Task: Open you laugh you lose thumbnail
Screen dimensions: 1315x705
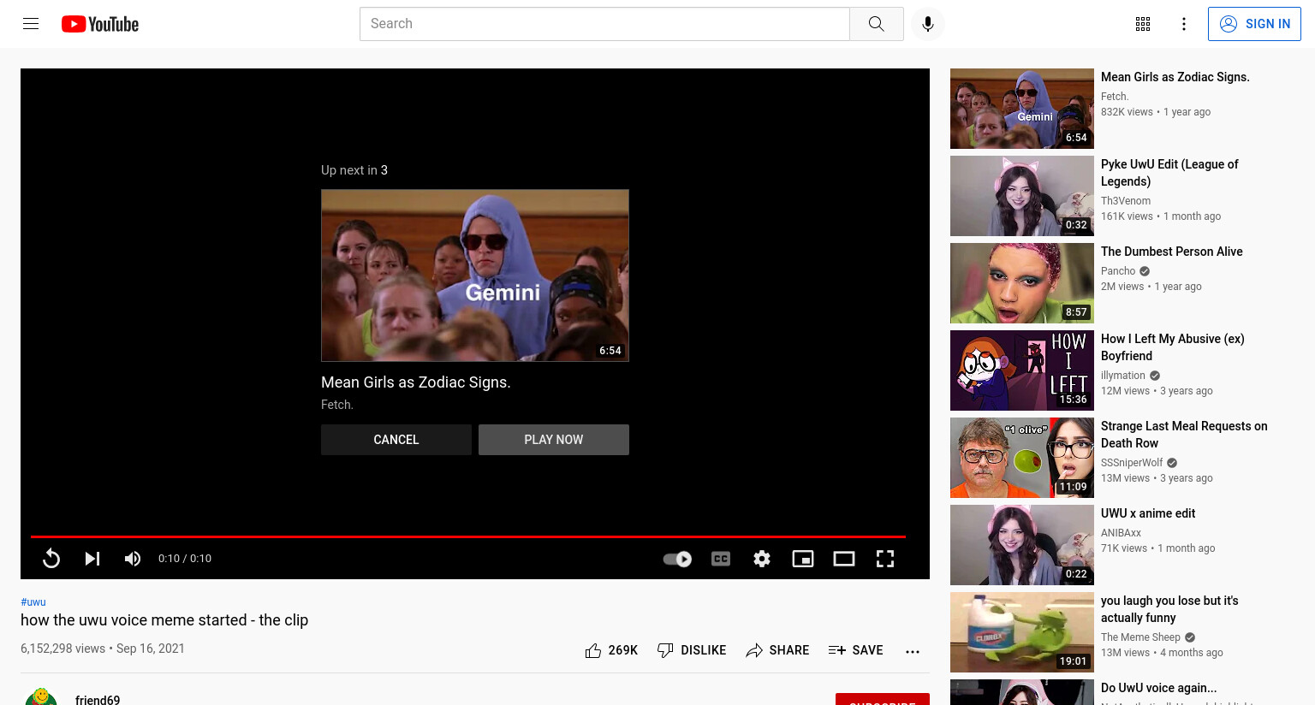Action: (x=1022, y=632)
